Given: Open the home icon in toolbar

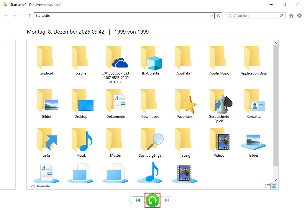Looking at the screenshot, I should tap(291, 16).
